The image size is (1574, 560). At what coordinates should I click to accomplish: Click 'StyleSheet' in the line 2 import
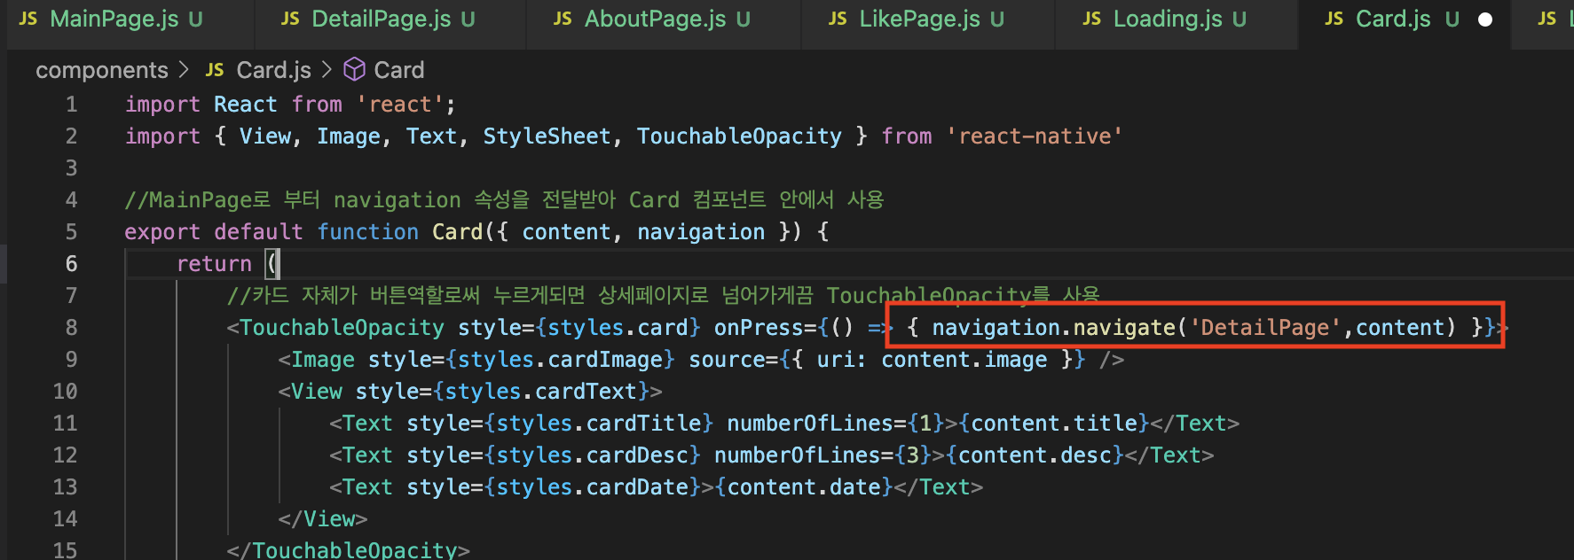pyautogui.click(x=547, y=136)
